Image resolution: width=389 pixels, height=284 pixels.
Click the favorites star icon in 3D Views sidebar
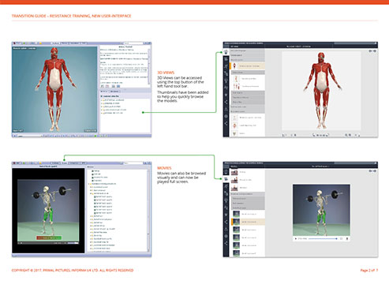tap(226, 95)
